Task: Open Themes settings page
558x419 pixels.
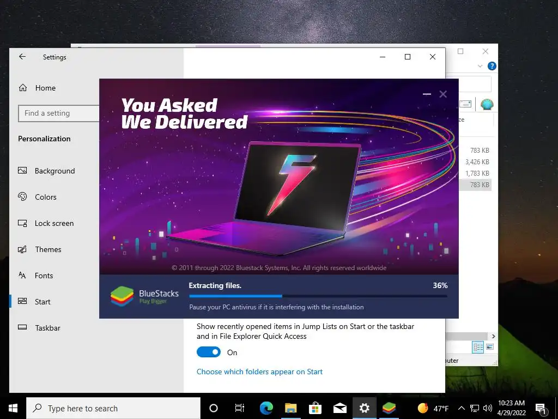Action: 48,249
